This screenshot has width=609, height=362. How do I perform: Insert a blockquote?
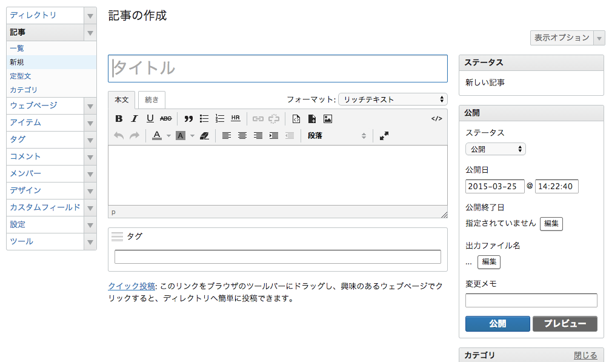[x=188, y=119]
